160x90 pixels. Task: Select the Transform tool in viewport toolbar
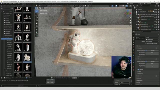click(x=37, y=26)
